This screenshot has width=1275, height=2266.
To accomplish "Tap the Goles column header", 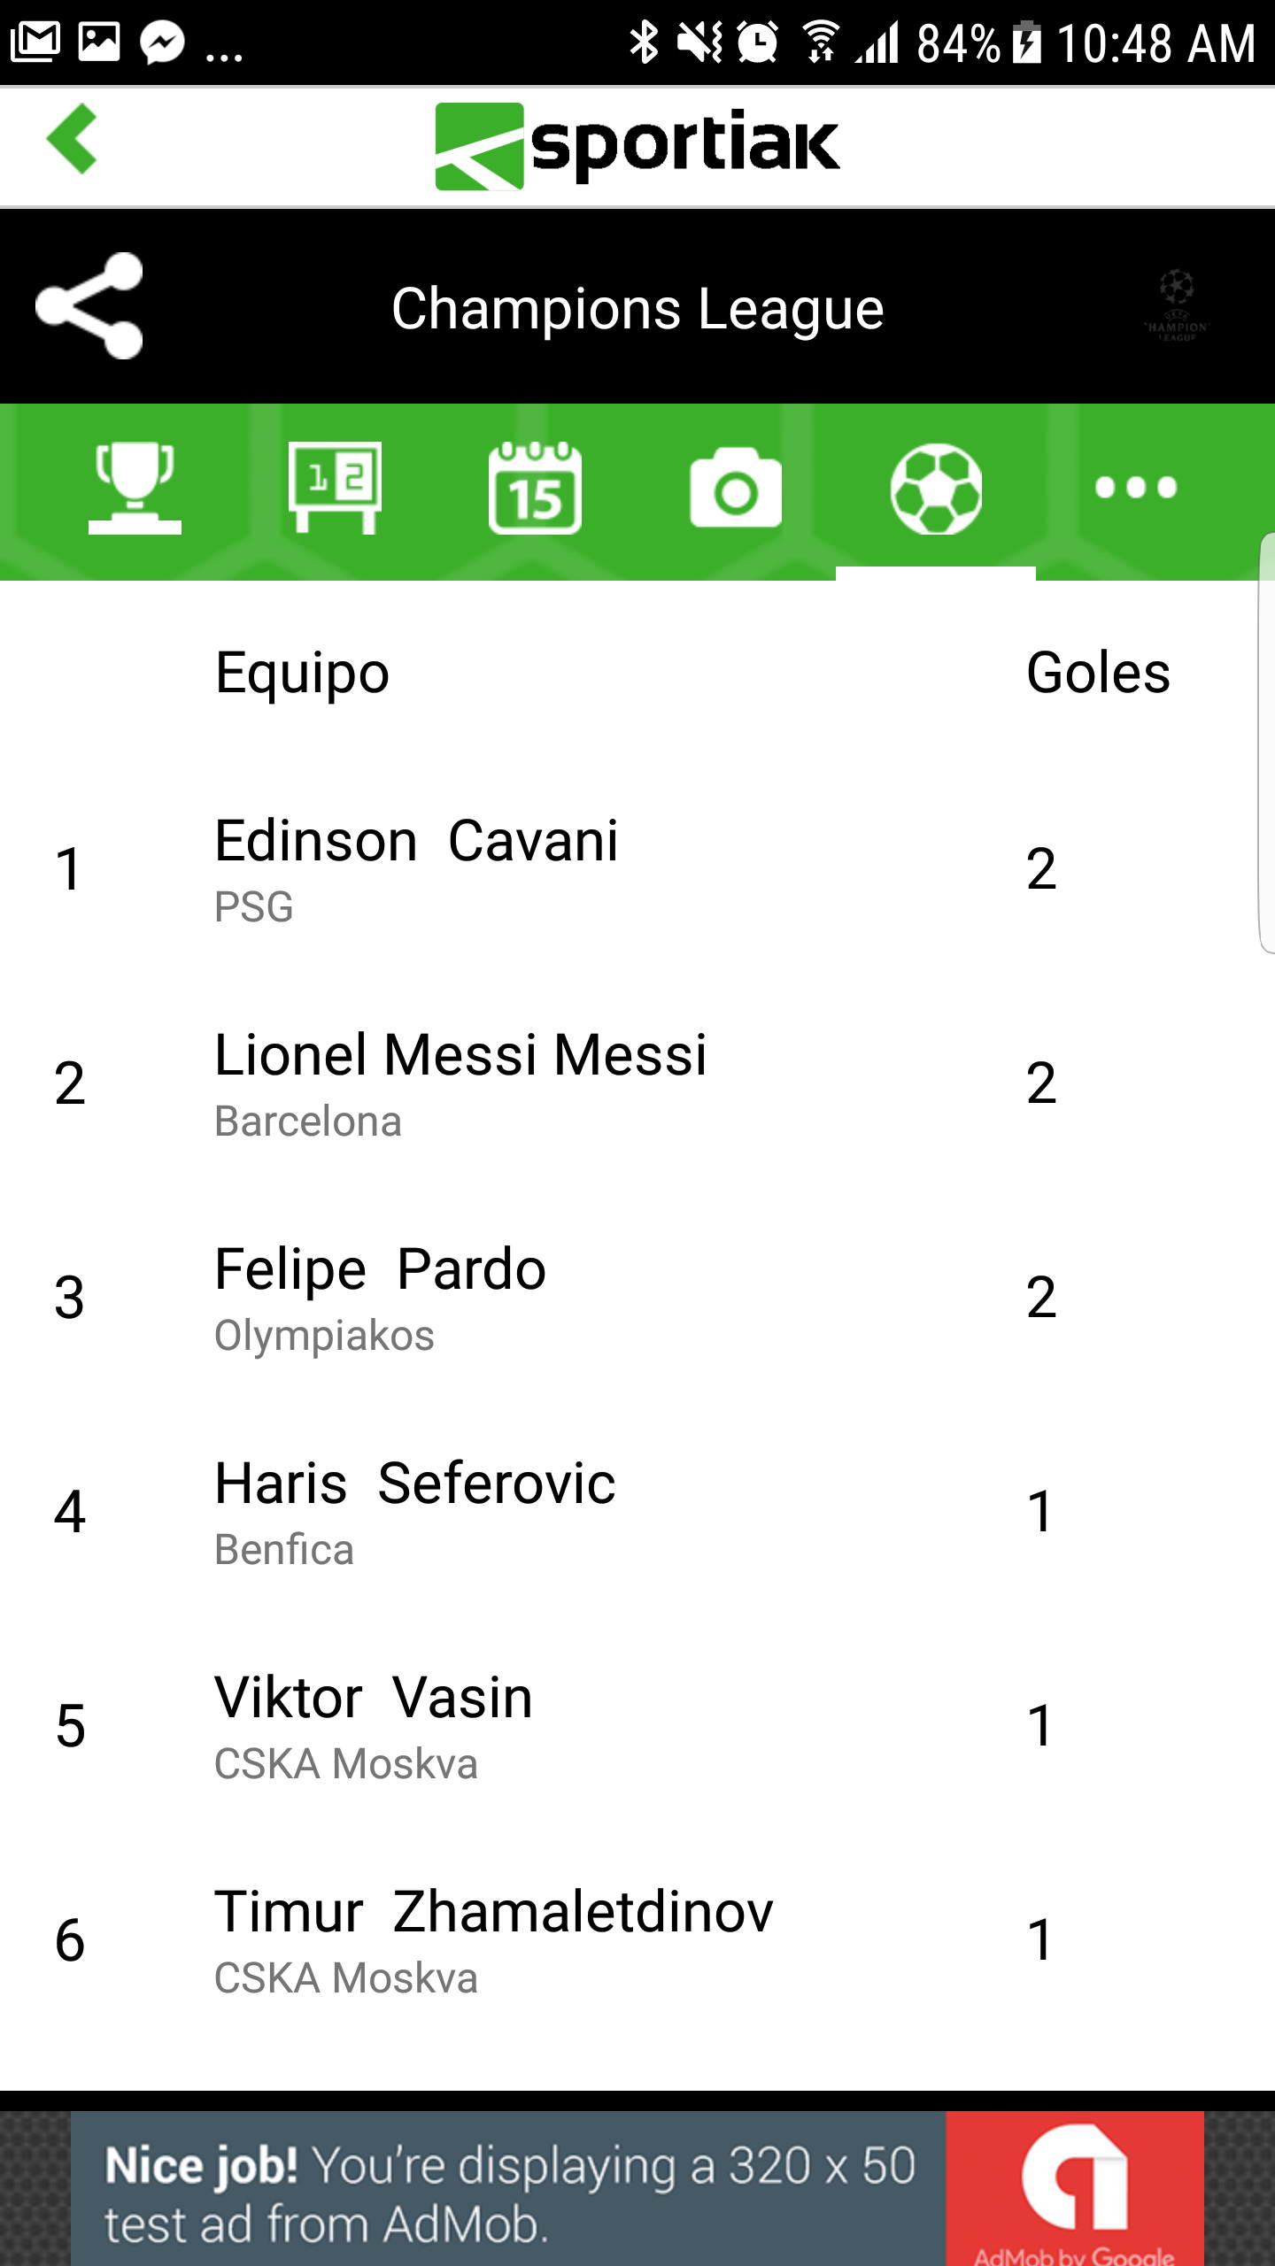I will pyautogui.click(x=1098, y=673).
